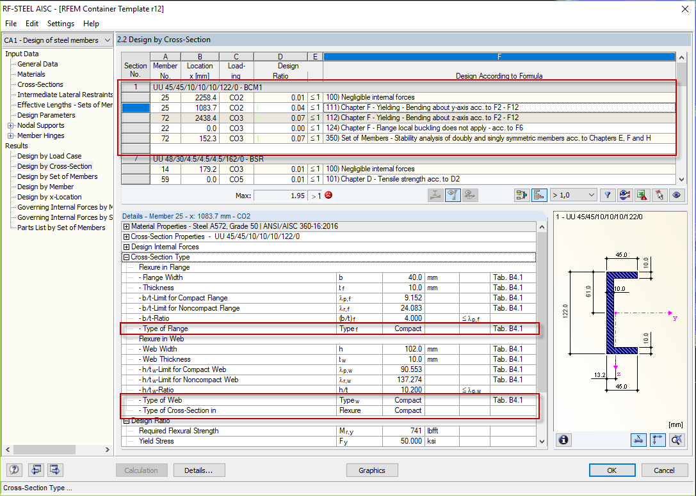The width and height of the screenshot is (696, 496).
Task: Export the table to Excel
Action: coord(642,195)
